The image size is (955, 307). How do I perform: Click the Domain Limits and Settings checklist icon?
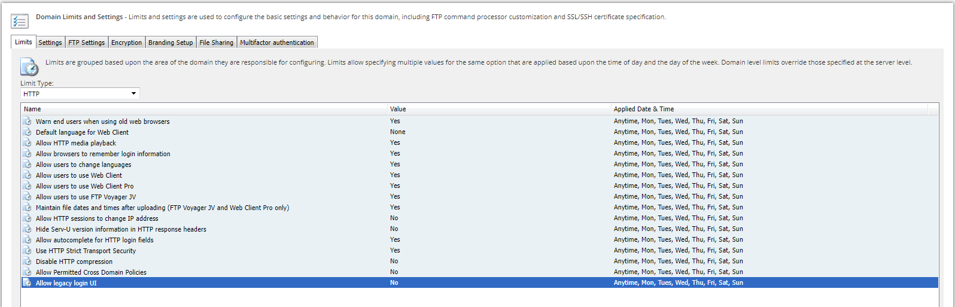[20, 22]
